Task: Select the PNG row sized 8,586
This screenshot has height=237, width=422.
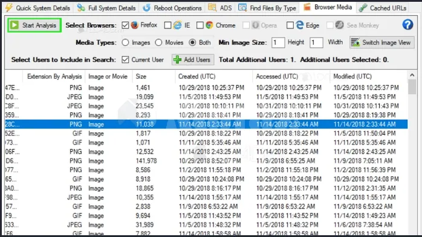Action: pyautogui.click(x=206, y=170)
